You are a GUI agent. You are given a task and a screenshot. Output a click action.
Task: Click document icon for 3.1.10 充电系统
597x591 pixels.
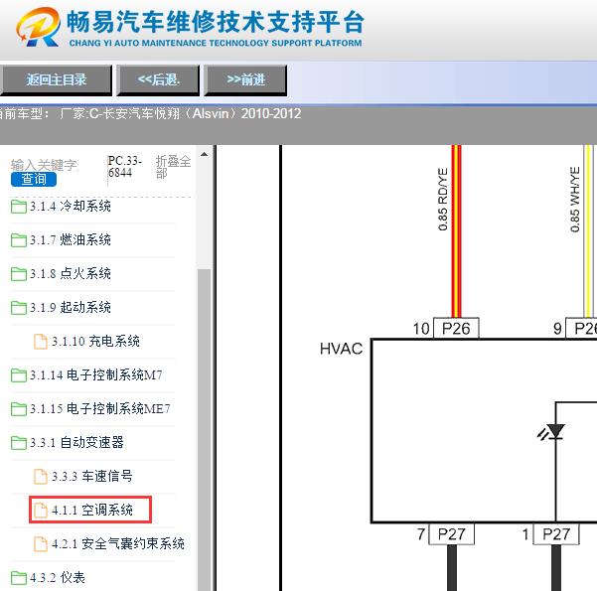(41, 342)
